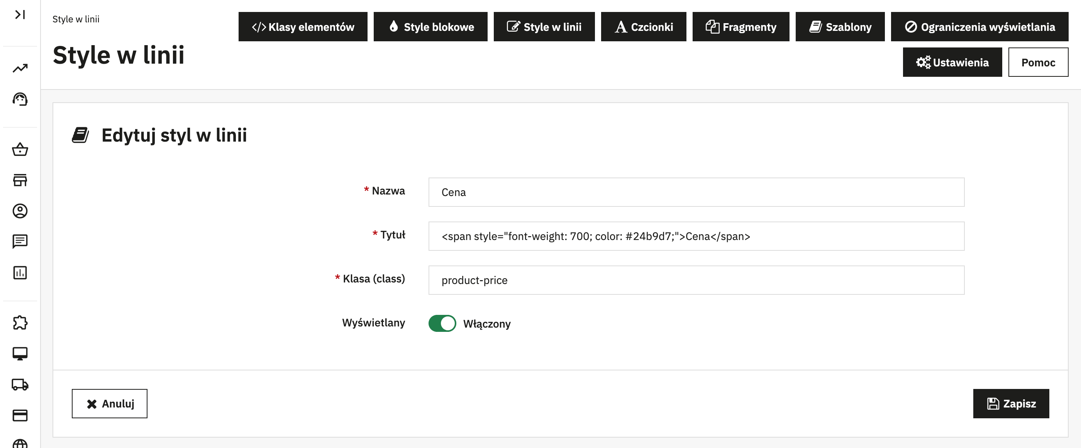This screenshot has width=1081, height=448.
Task: Click the Pomoc help button
Action: pos(1038,63)
